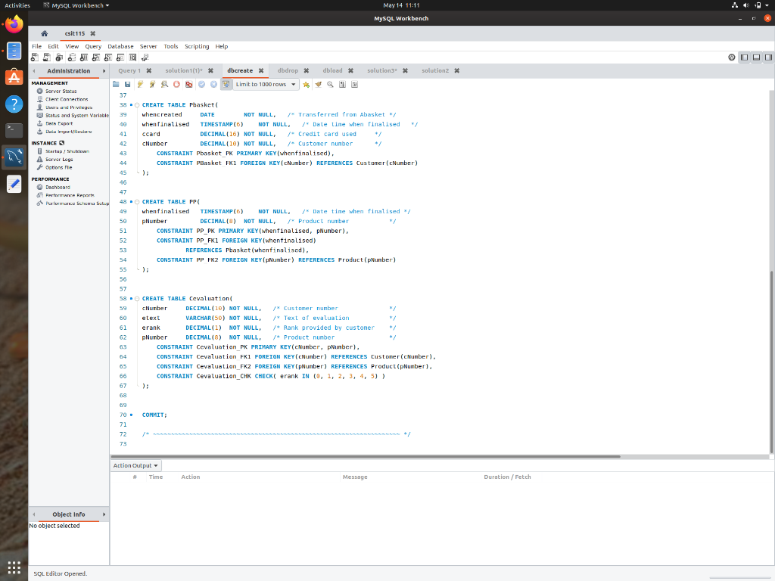Toggle the left sidebar panel visibility
The width and height of the screenshot is (775, 581).
pos(744,57)
